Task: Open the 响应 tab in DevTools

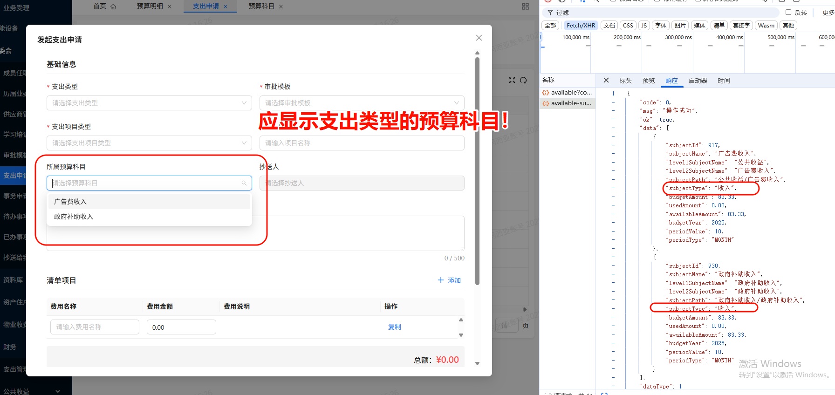Action: [x=671, y=81]
